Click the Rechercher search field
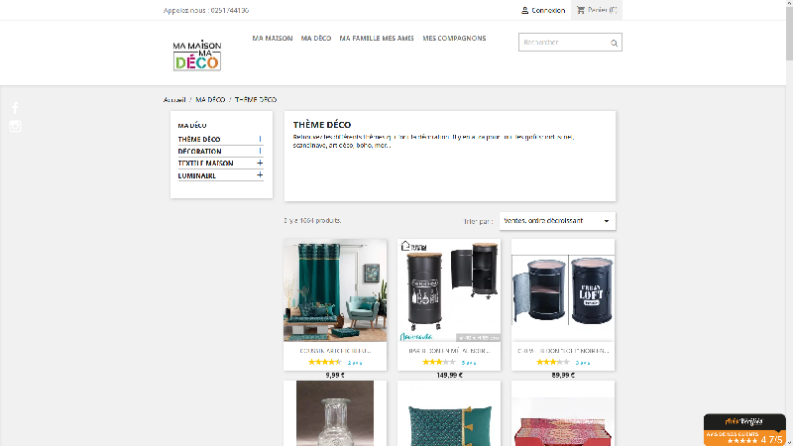Image resolution: width=793 pixels, height=446 pixels. pos(562,43)
